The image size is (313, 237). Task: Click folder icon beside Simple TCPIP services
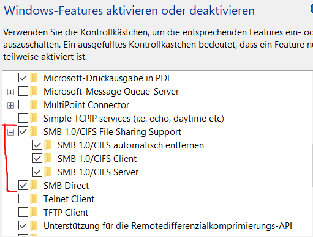[34, 118]
